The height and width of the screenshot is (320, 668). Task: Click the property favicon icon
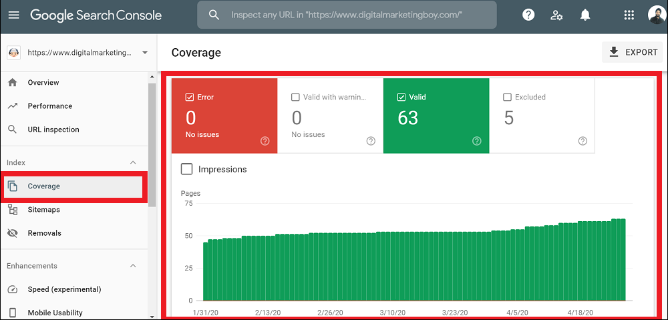[x=14, y=53]
